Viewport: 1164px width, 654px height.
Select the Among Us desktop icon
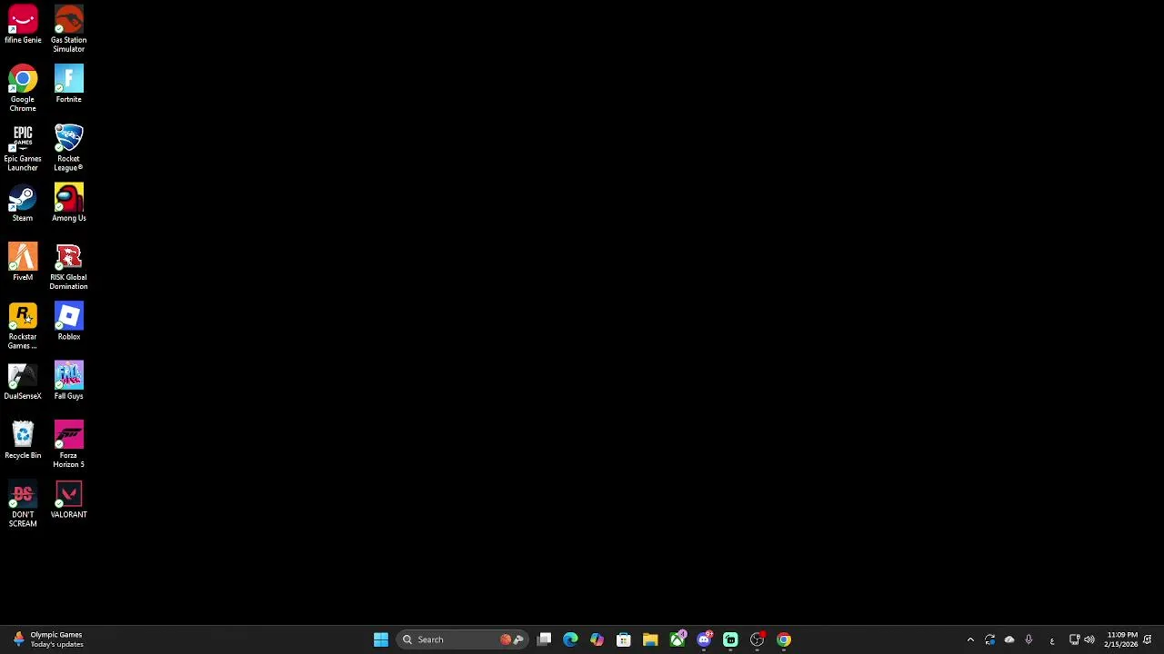pos(68,203)
